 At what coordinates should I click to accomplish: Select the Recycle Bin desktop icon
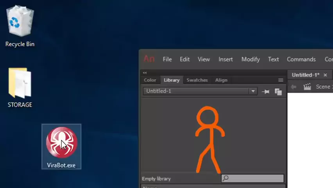tap(20, 26)
